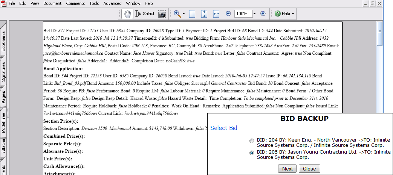
Task: Click the Snapshot camera tool
Action: (162, 14)
